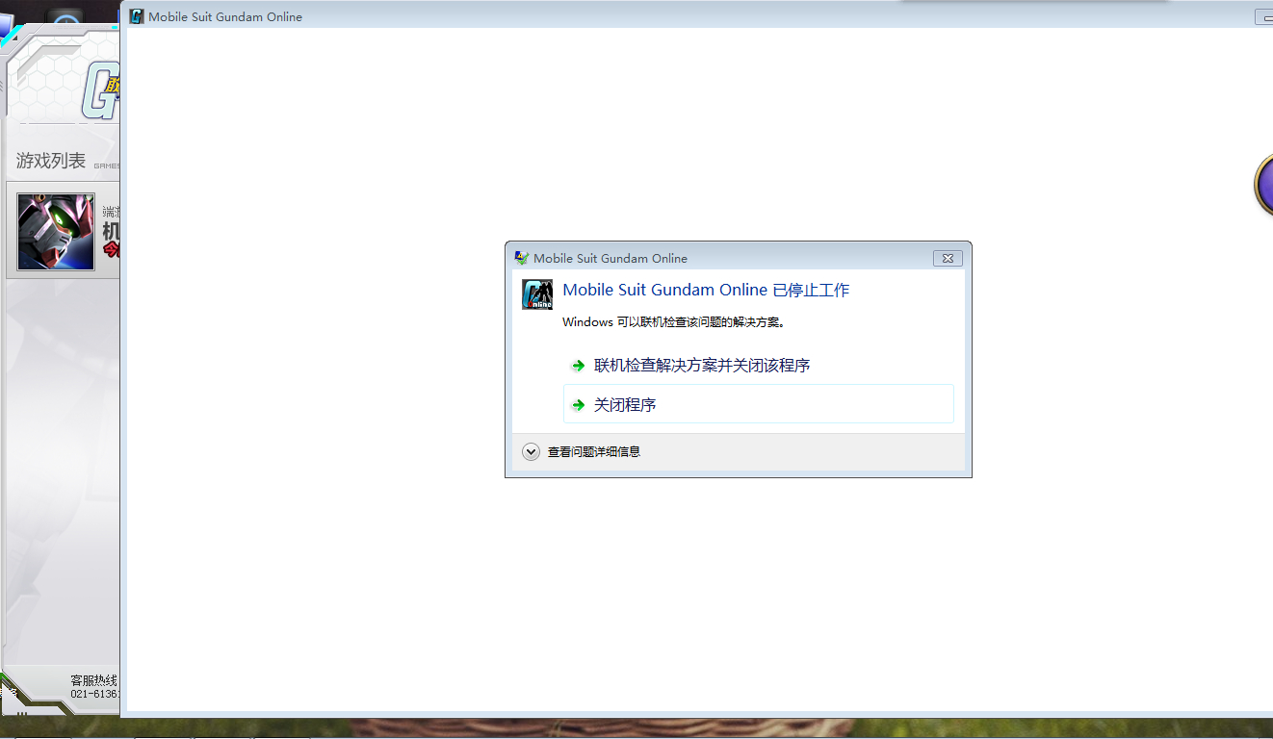This screenshot has height=739, width=1273.
Task: Click the crash dialog's title bar flag icon
Action: tap(521, 258)
